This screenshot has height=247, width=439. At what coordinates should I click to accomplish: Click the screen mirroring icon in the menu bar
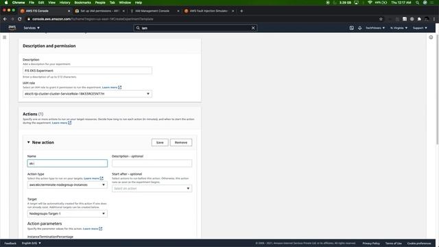point(356,3)
